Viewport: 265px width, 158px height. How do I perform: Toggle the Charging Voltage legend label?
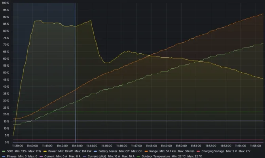click(213, 151)
